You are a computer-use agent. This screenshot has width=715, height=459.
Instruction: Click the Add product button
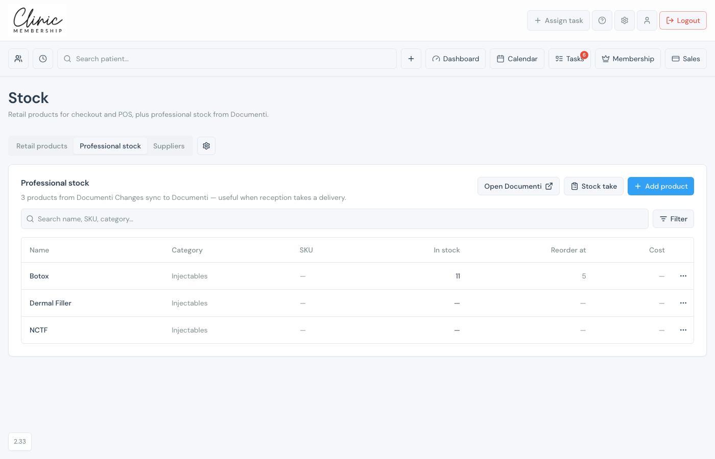(661, 186)
